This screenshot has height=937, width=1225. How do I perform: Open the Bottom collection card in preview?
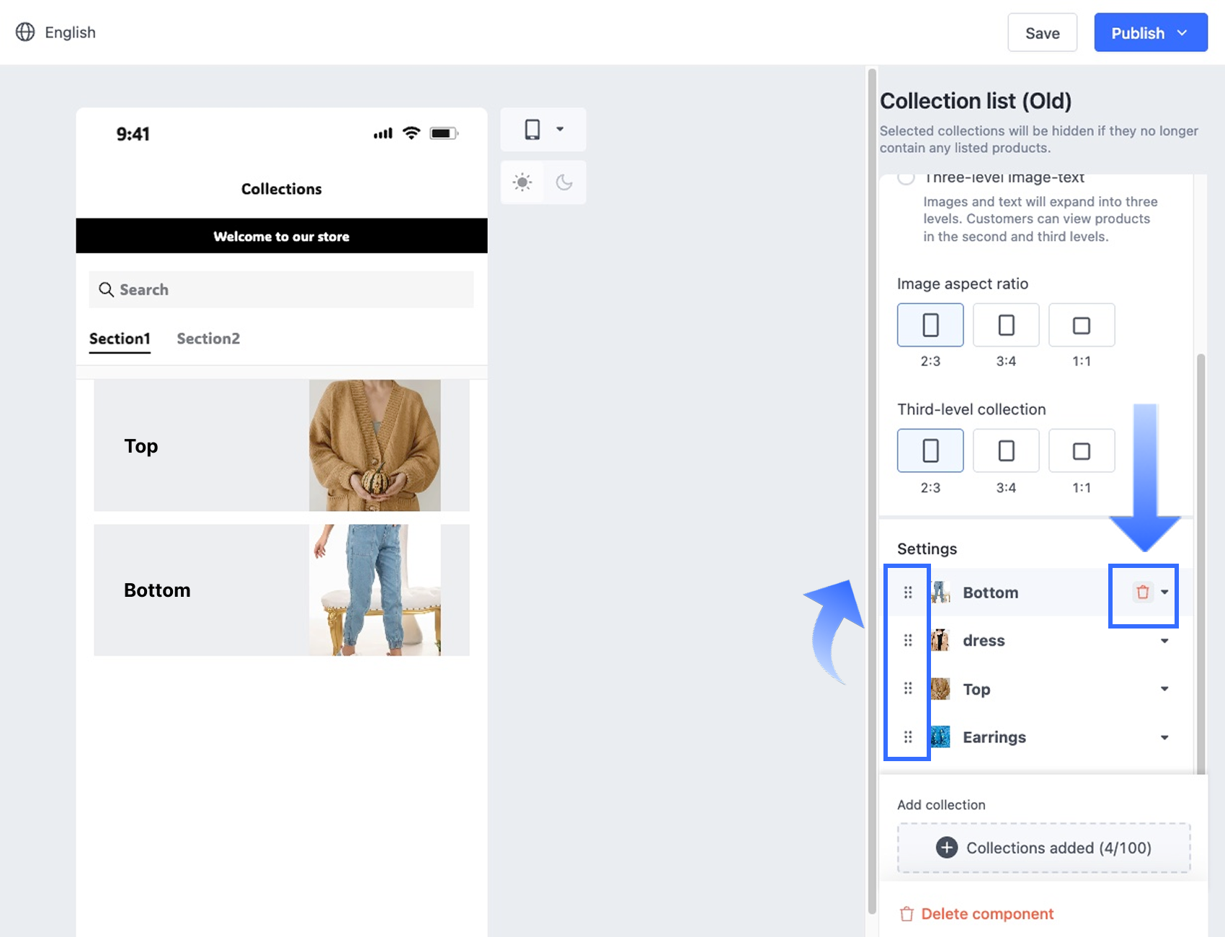tap(281, 590)
